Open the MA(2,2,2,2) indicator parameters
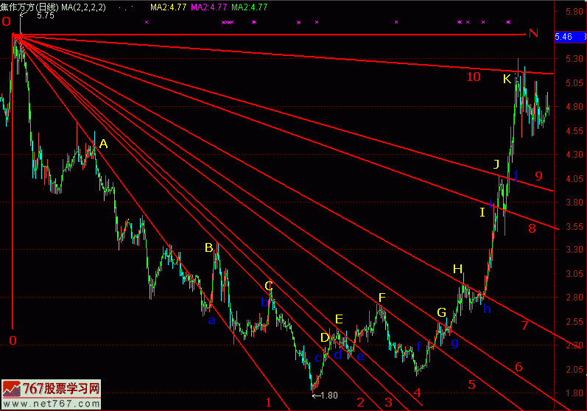Screen dimensions: 587x411 [84, 7]
